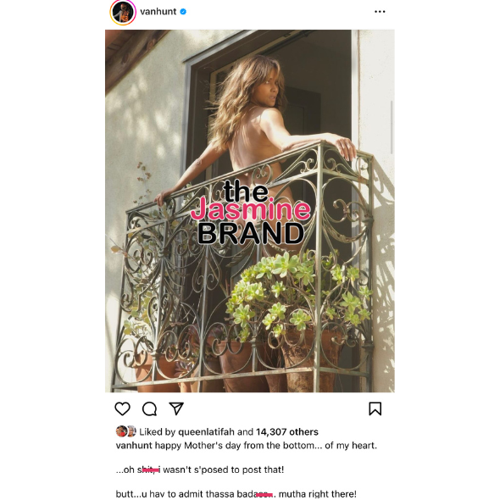Click the caption line mentioning Mother's day
Image resolution: width=500 pixels, height=500 pixels.
point(246,446)
